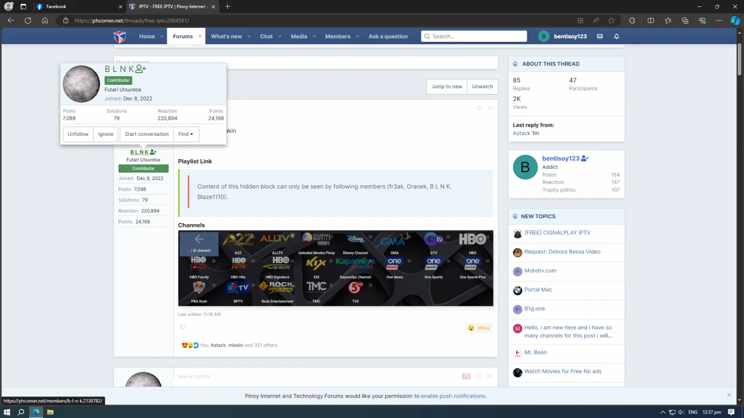Click the report flag under the post
This screenshot has width=744, height=418.
tap(183, 327)
